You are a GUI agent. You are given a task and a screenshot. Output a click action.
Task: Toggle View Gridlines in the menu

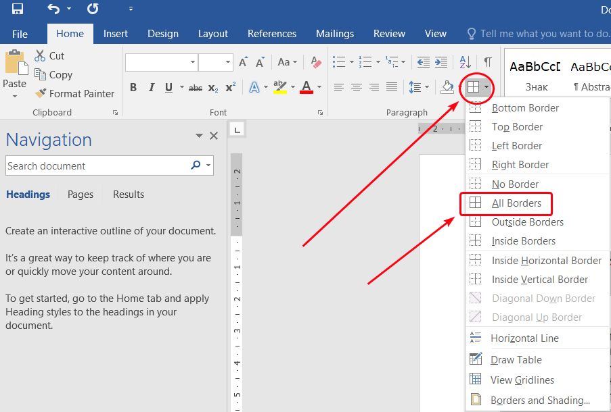537,380
